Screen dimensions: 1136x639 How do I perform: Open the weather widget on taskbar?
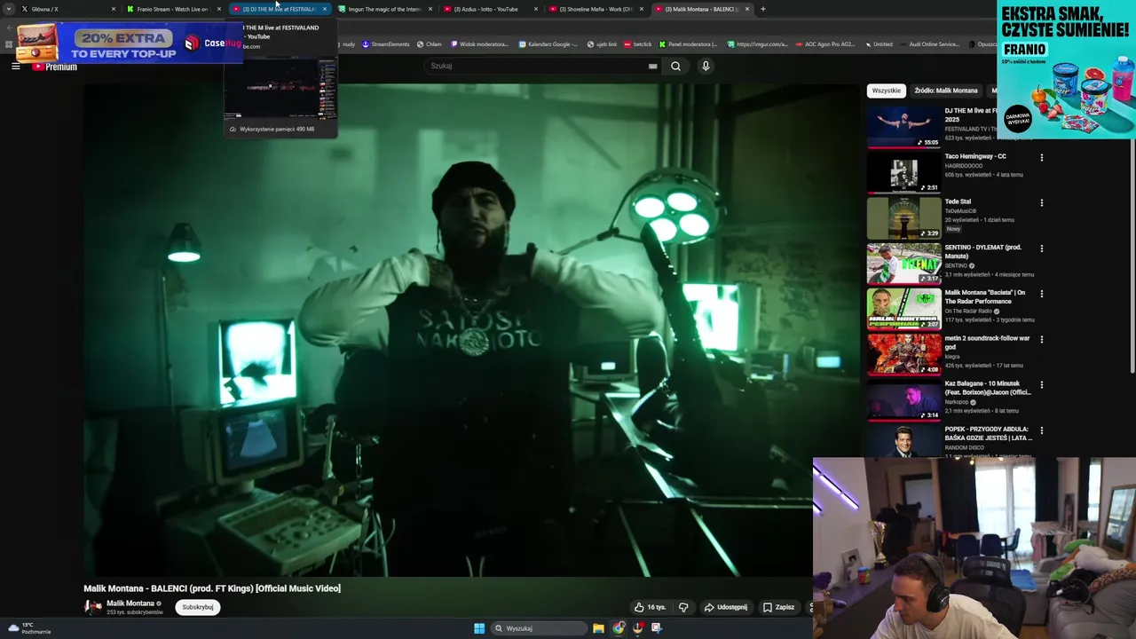pos(28,628)
